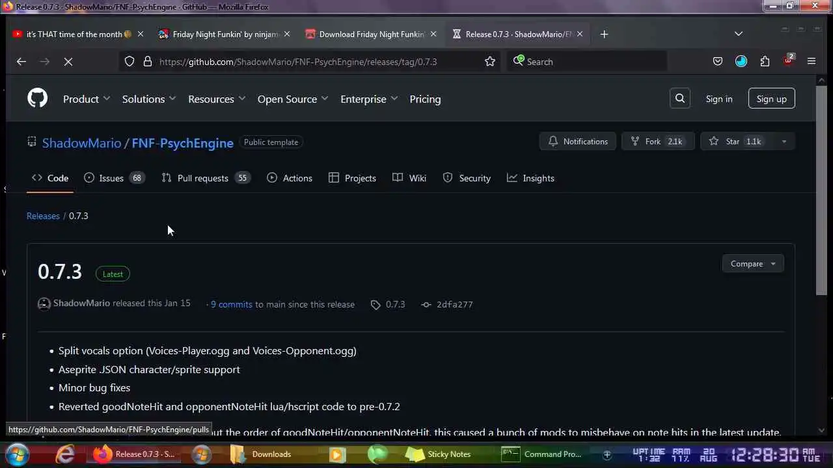Open the Pull requests tab

206,178
